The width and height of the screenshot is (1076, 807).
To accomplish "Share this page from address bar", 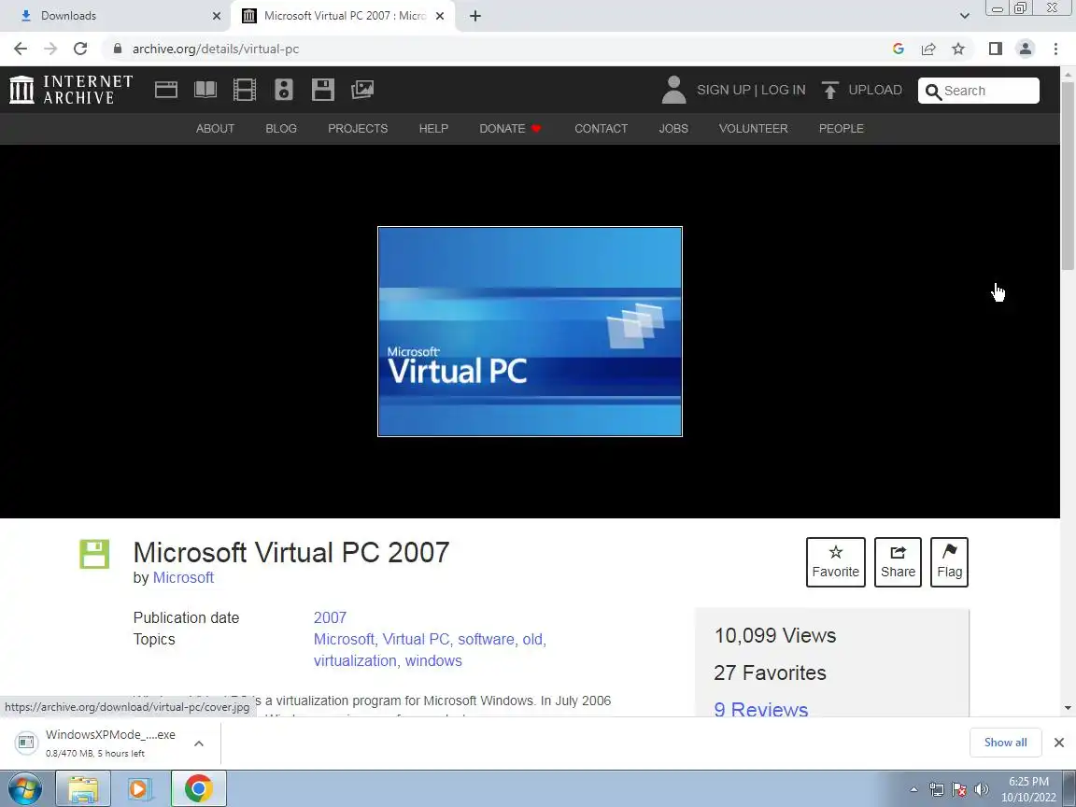I will [928, 49].
